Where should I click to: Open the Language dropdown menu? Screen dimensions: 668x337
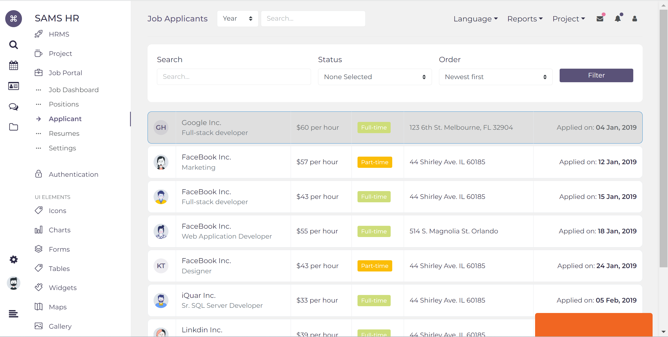pyautogui.click(x=476, y=19)
